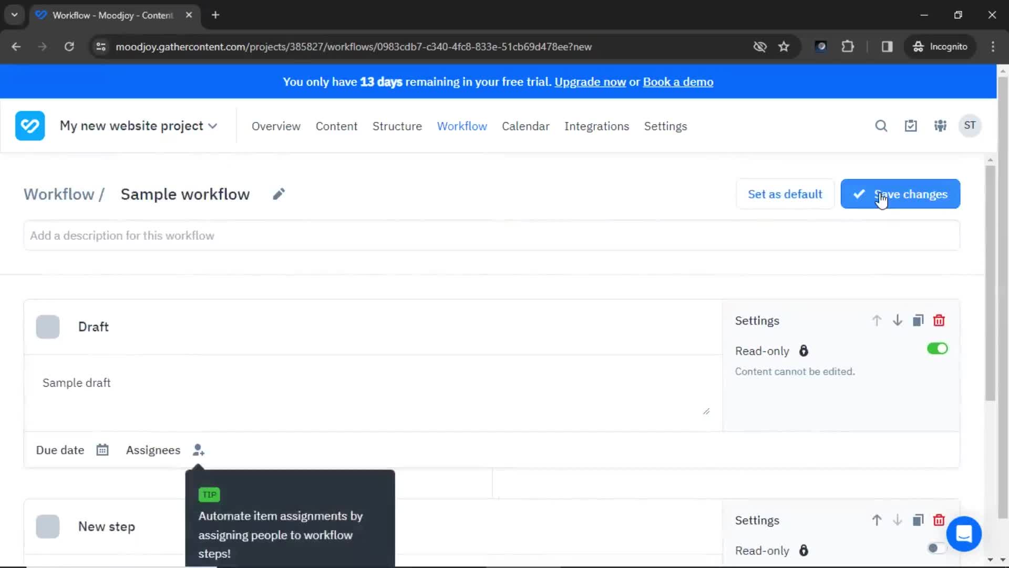Click the move step down icon
Viewport: 1009px width, 568px height.
[x=898, y=320]
